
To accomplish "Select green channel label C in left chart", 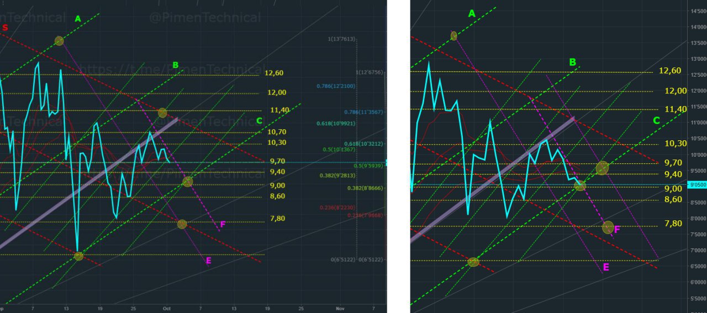I will click(x=260, y=121).
